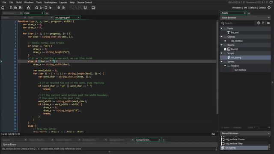The height and width of the screenshot is (154, 274).
Task: Clean the project with the broom icon
Action: point(51,8)
